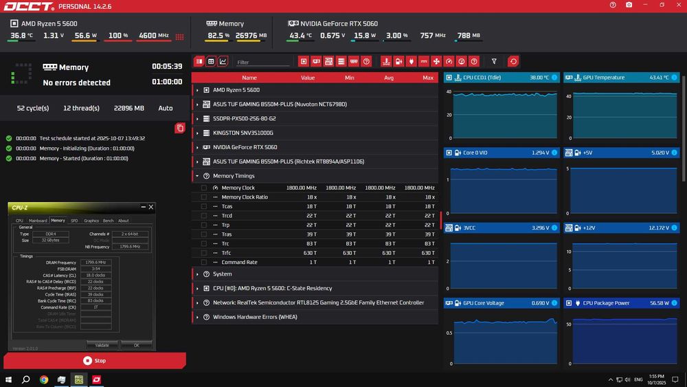687x387 pixels.
Task: Expand the SSDPR-PX500-256-80-G2 group
Action: pyautogui.click(x=197, y=119)
